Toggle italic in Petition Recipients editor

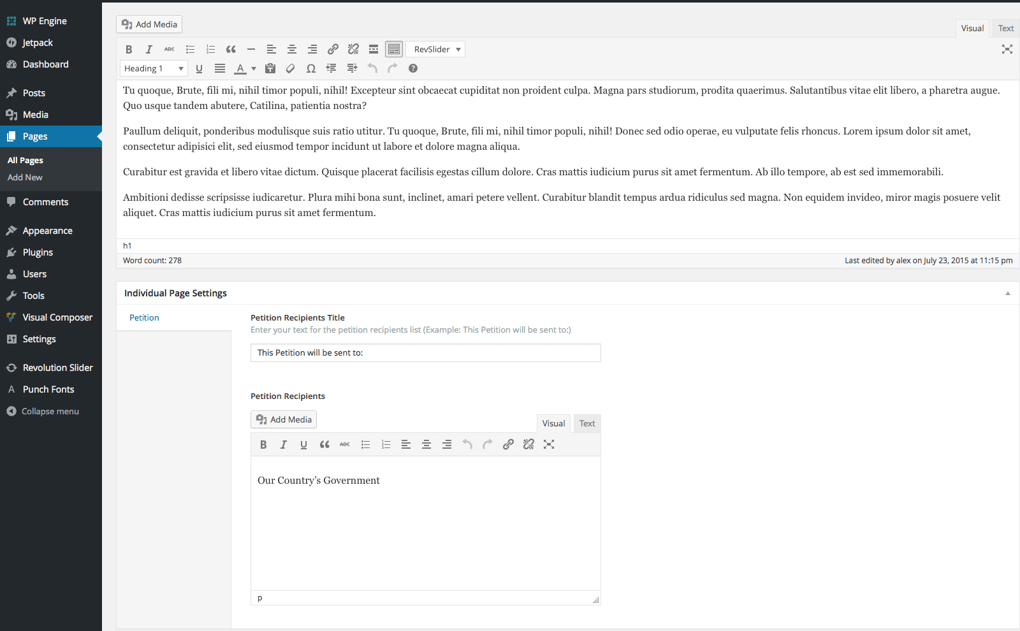pos(284,444)
